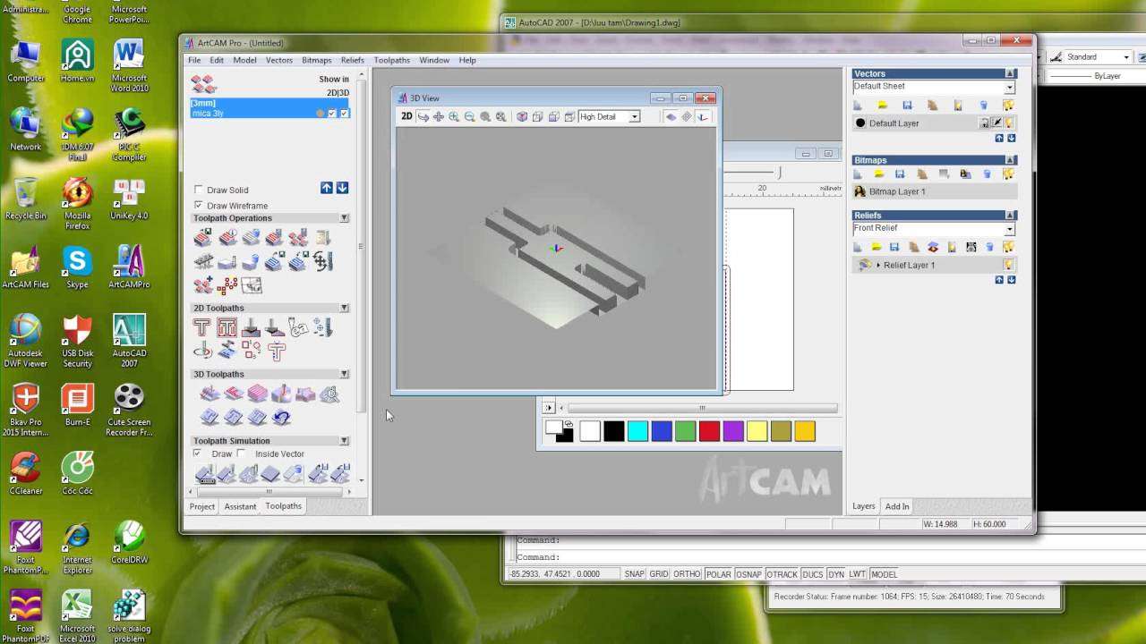Click the Zoom In magnifier in 3D View

point(454,116)
